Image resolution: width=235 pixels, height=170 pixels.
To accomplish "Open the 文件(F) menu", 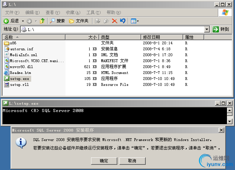I will tap(12, 13).
